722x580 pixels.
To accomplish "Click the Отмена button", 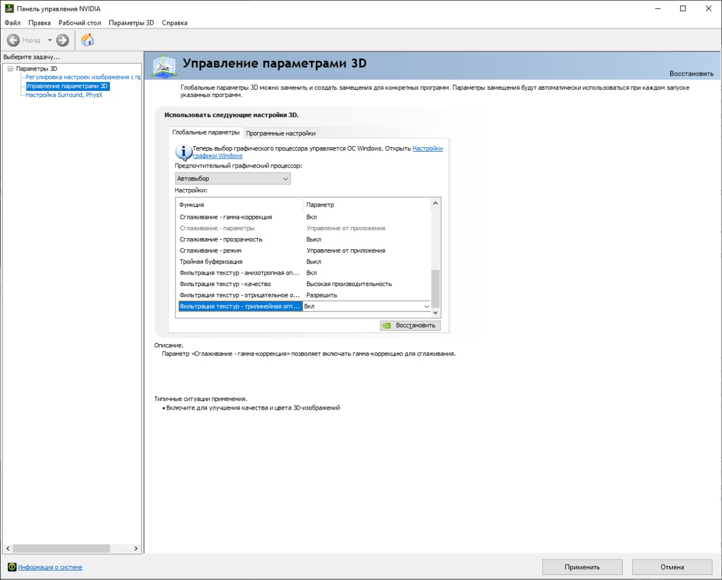I will coord(672,567).
